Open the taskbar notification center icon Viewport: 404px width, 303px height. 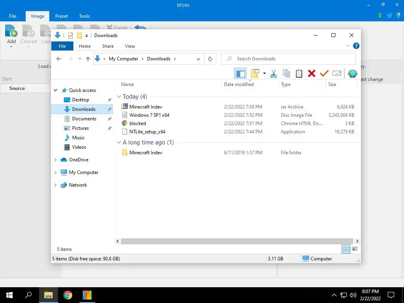tap(391, 295)
